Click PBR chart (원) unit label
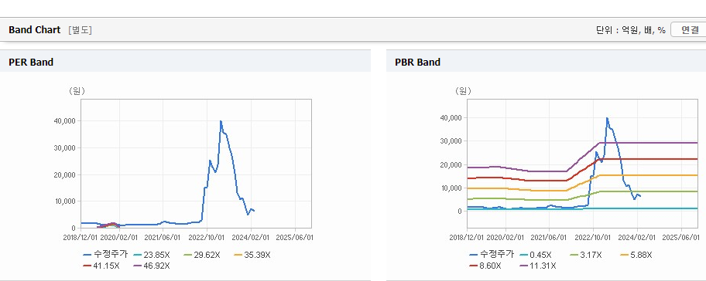 coord(463,91)
